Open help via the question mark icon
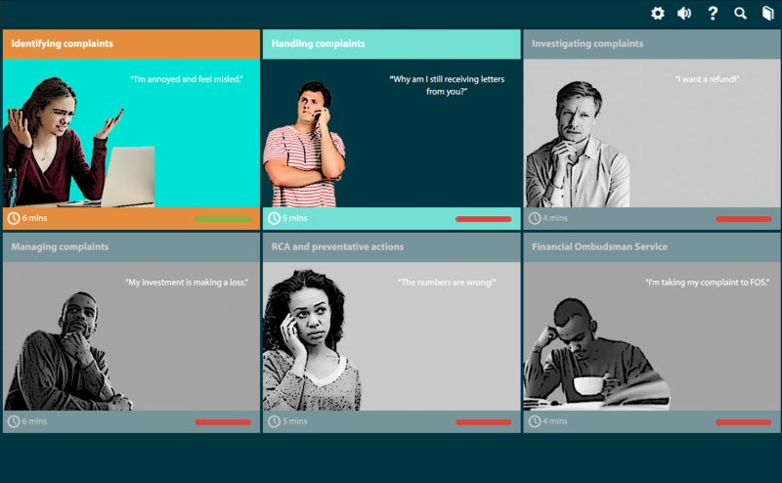The width and height of the screenshot is (782, 483). click(714, 14)
